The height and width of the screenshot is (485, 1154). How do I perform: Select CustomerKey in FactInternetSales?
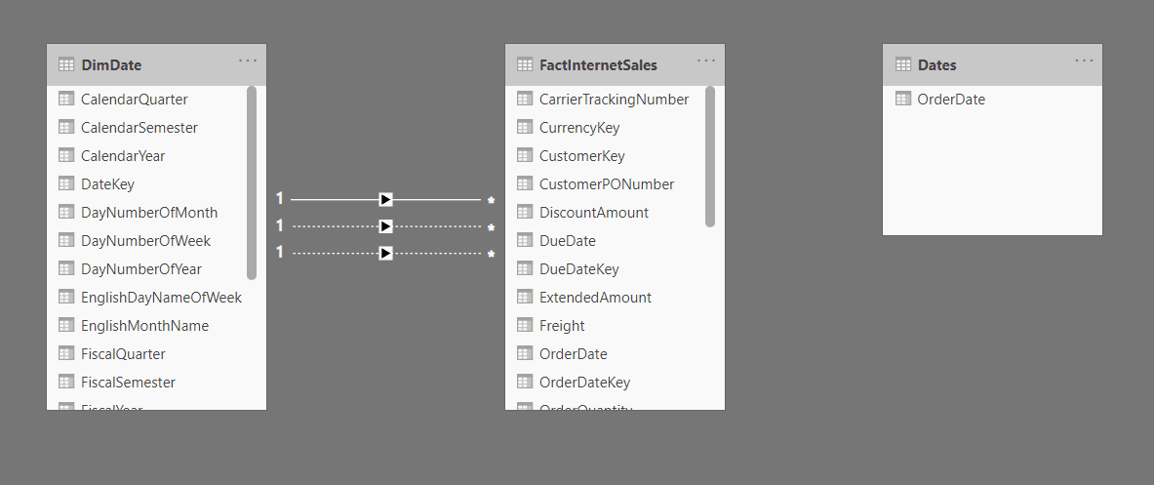click(x=581, y=156)
